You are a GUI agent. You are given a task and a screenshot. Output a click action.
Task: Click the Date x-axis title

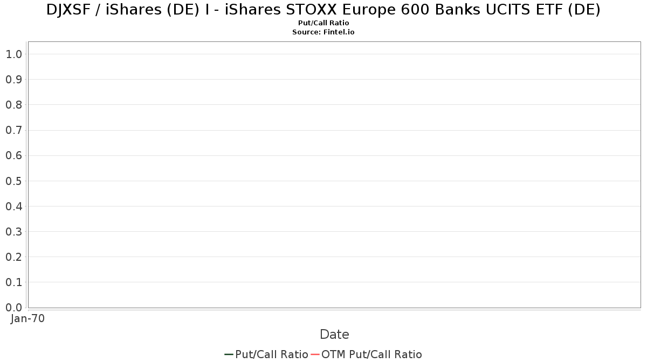point(334,334)
